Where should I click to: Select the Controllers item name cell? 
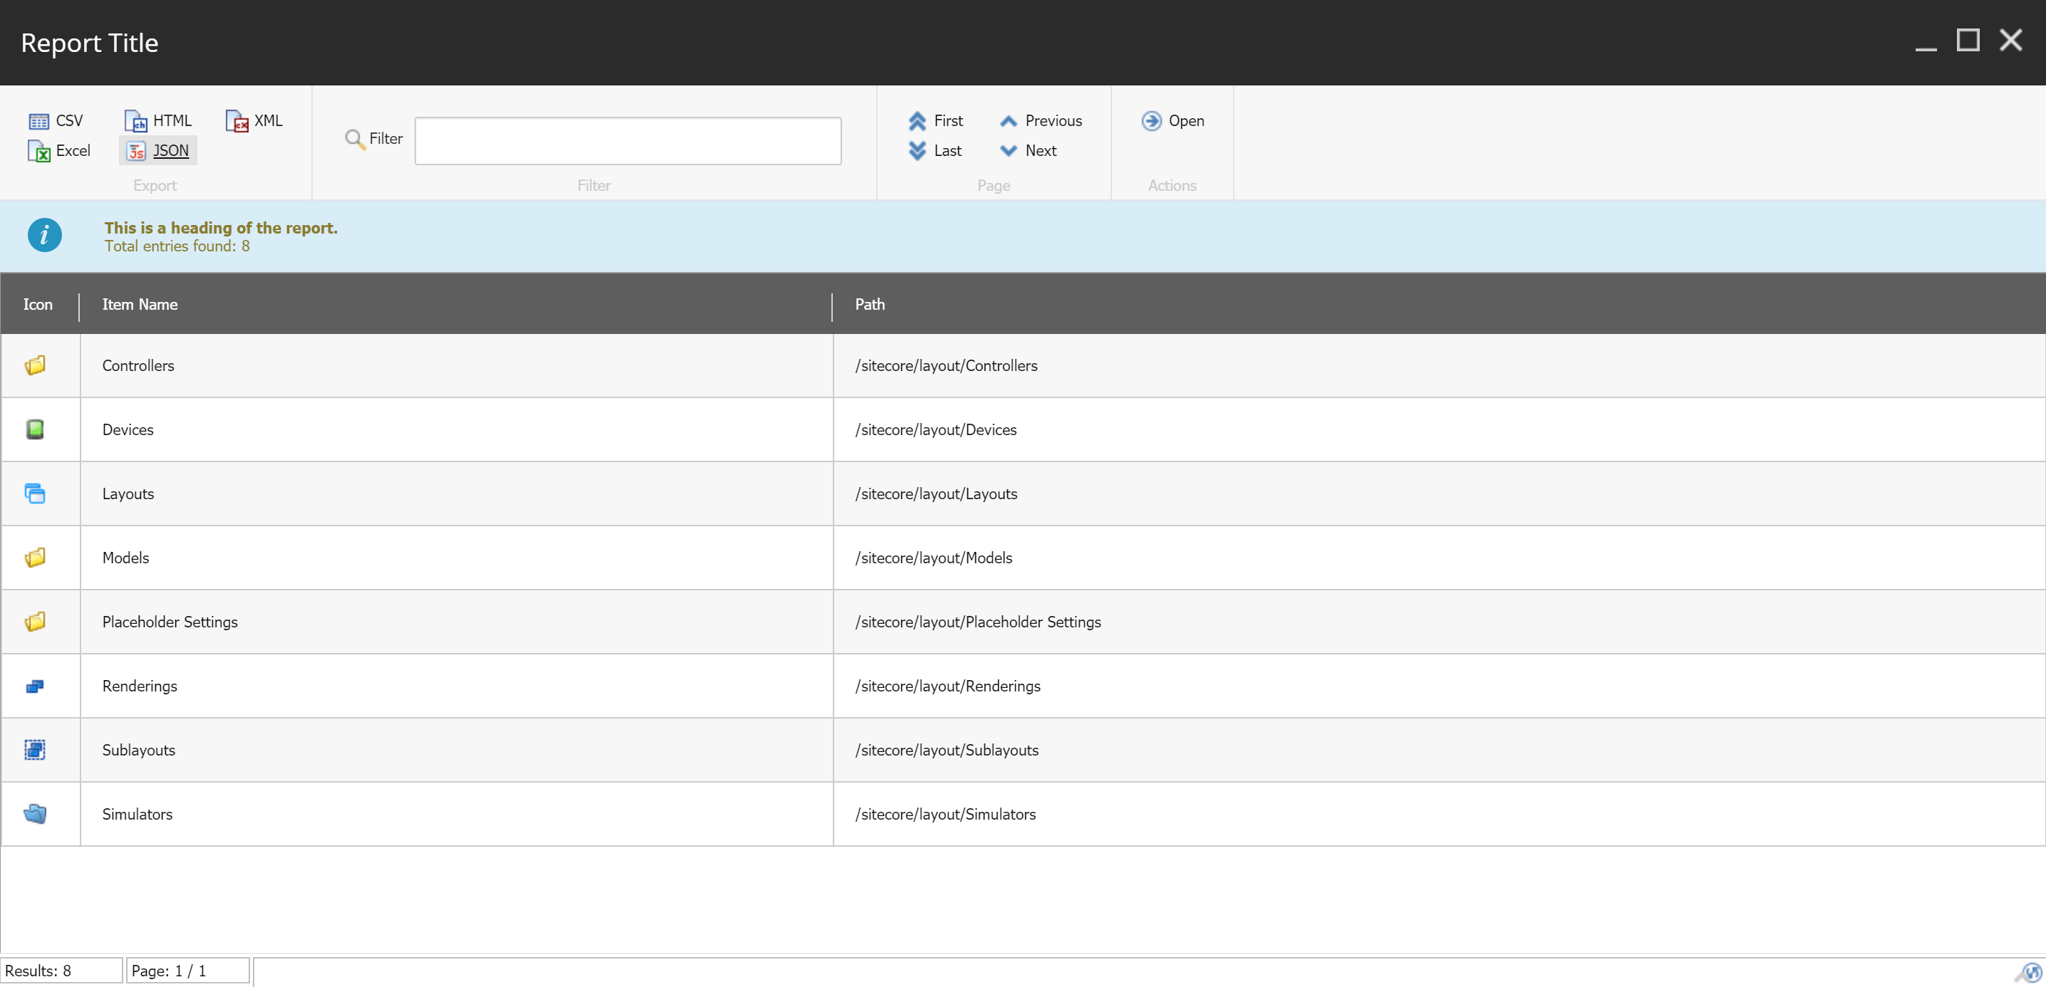click(457, 365)
